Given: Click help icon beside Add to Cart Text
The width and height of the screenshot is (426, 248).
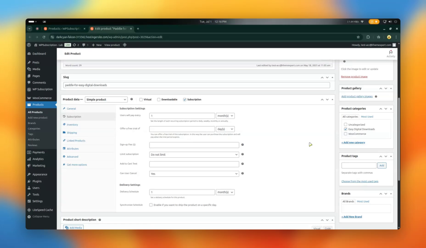Looking at the screenshot, I should point(243,164).
